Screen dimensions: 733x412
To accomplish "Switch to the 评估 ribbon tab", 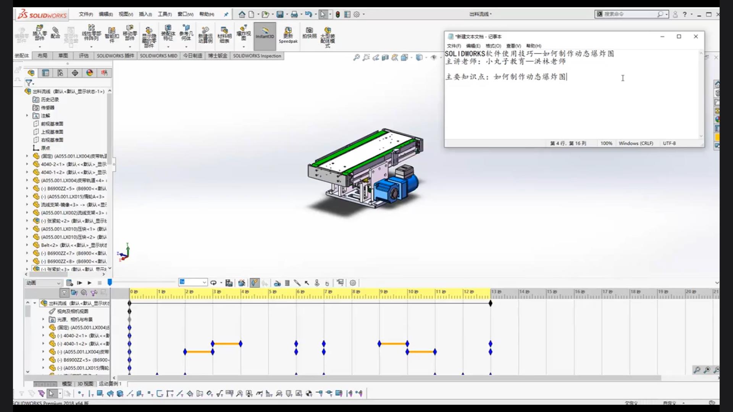I will pos(84,56).
